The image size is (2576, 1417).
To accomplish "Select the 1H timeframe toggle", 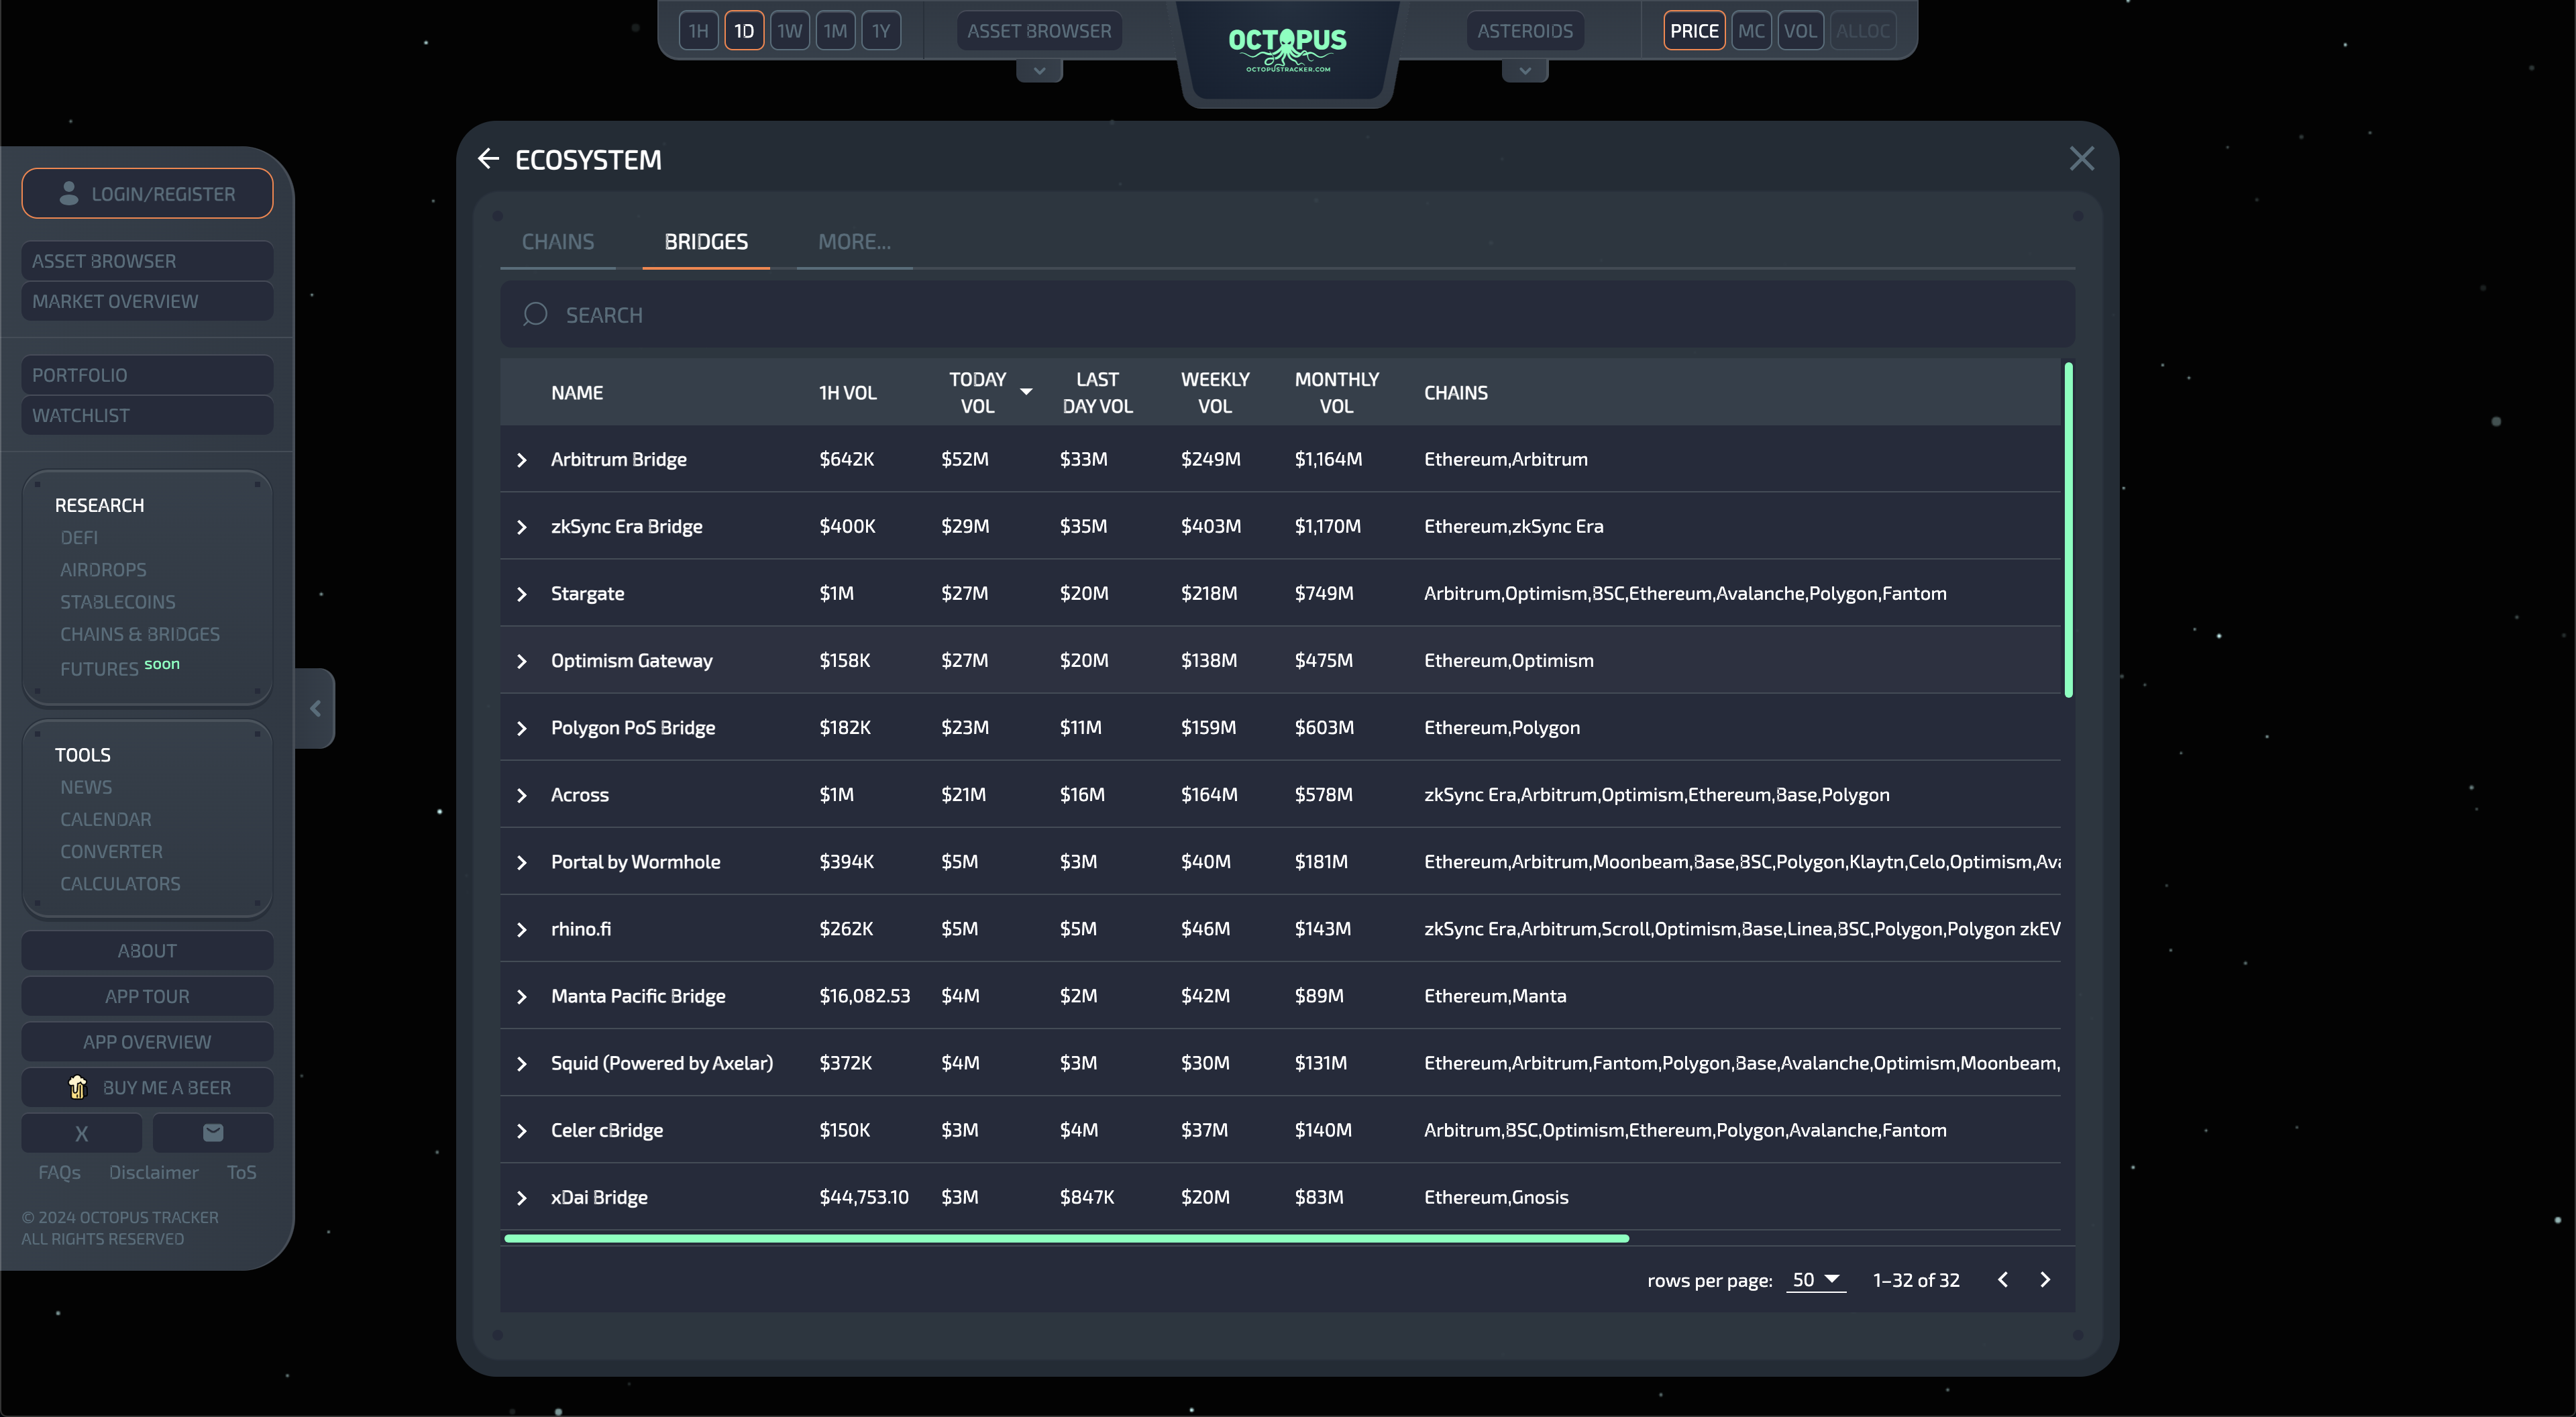I will tap(698, 31).
